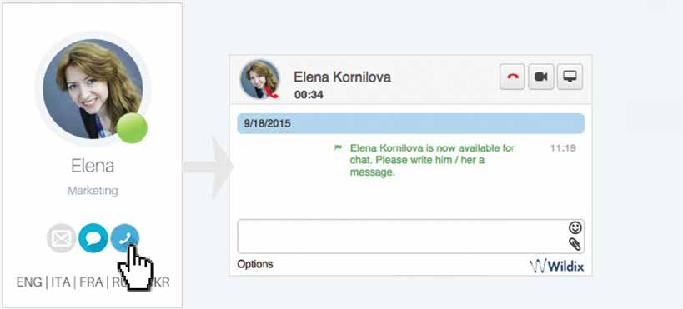Click the Marketing department label
Image resolution: width=683 pixels, height=309 pixels.
pyautogui.click(x=93, y=191)
